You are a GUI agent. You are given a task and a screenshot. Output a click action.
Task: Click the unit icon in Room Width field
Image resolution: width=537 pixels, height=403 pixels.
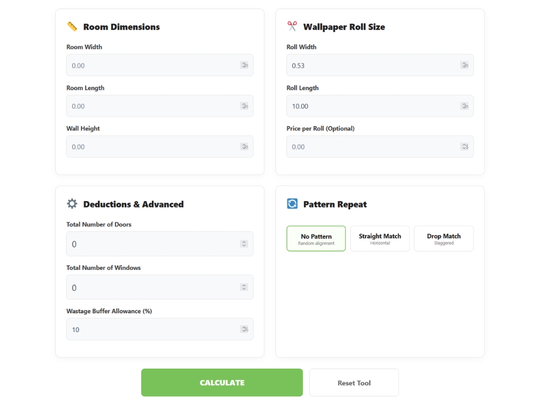pos(245,65)
